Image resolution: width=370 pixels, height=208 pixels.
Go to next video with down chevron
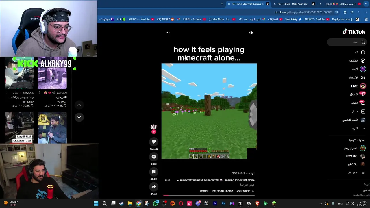79,117
